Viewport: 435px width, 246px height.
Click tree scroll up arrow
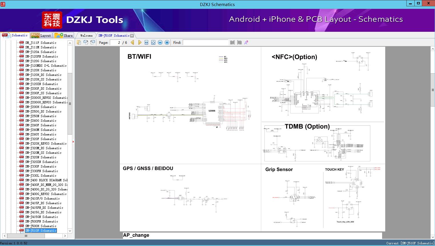[70, 43]
